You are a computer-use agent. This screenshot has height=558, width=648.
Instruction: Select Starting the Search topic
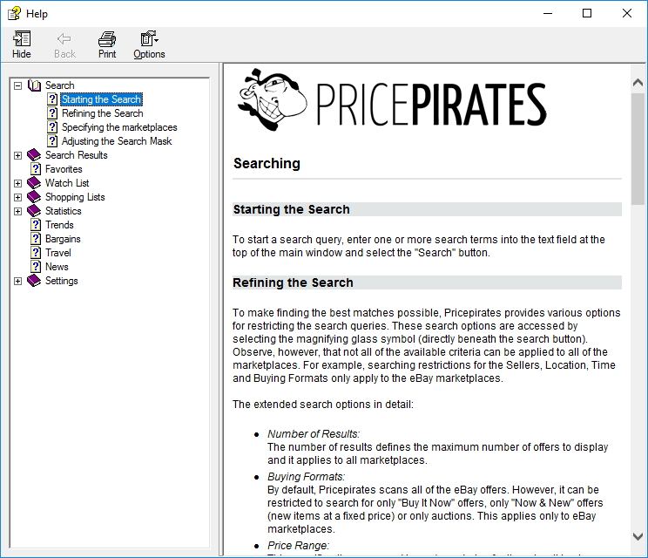click(x=101, y=99)
